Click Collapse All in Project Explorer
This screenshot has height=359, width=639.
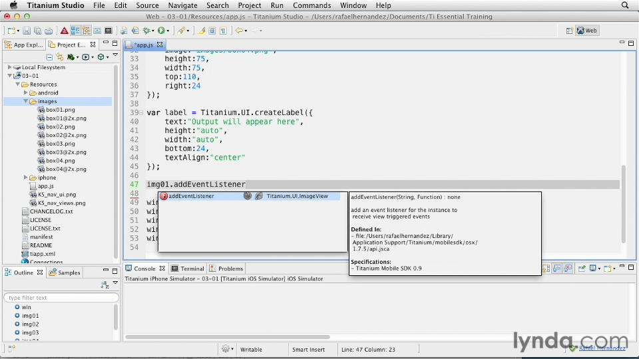pyautogui.click(x=49, y=57)
